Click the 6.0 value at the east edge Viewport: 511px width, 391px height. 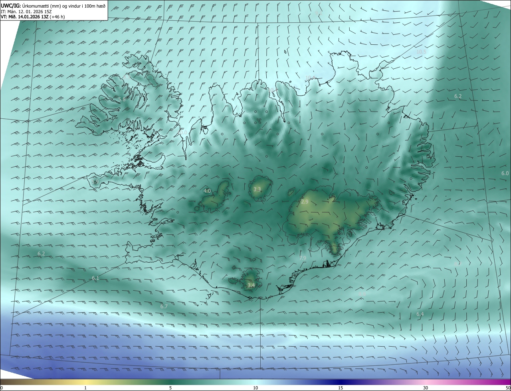pos(505,173)
